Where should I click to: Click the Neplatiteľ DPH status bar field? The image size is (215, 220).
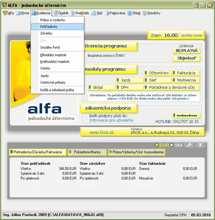pyautogui.click(x=176, y=215)
